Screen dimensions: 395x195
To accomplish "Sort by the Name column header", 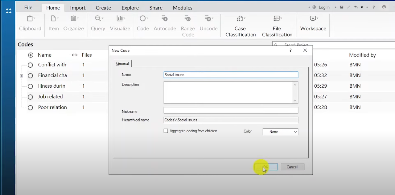I will [45, 55].
